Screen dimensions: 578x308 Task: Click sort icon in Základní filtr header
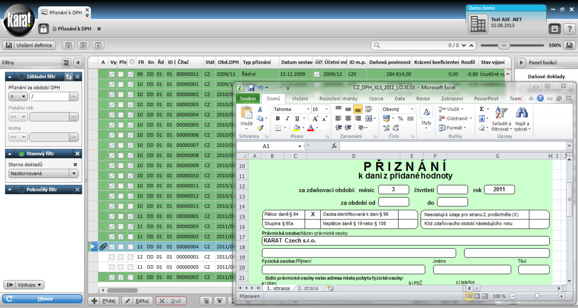[69, 77]
